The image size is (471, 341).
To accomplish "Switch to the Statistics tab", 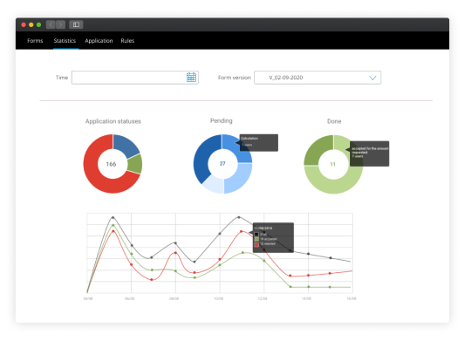I will (65, 41).
